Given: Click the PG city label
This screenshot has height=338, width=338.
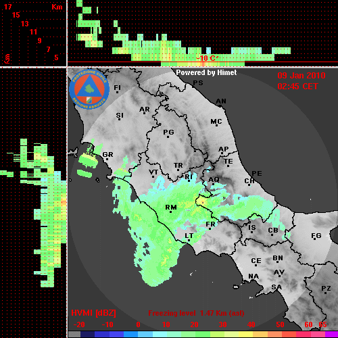Looking at the screenshot, I should (x=168, y=132).
